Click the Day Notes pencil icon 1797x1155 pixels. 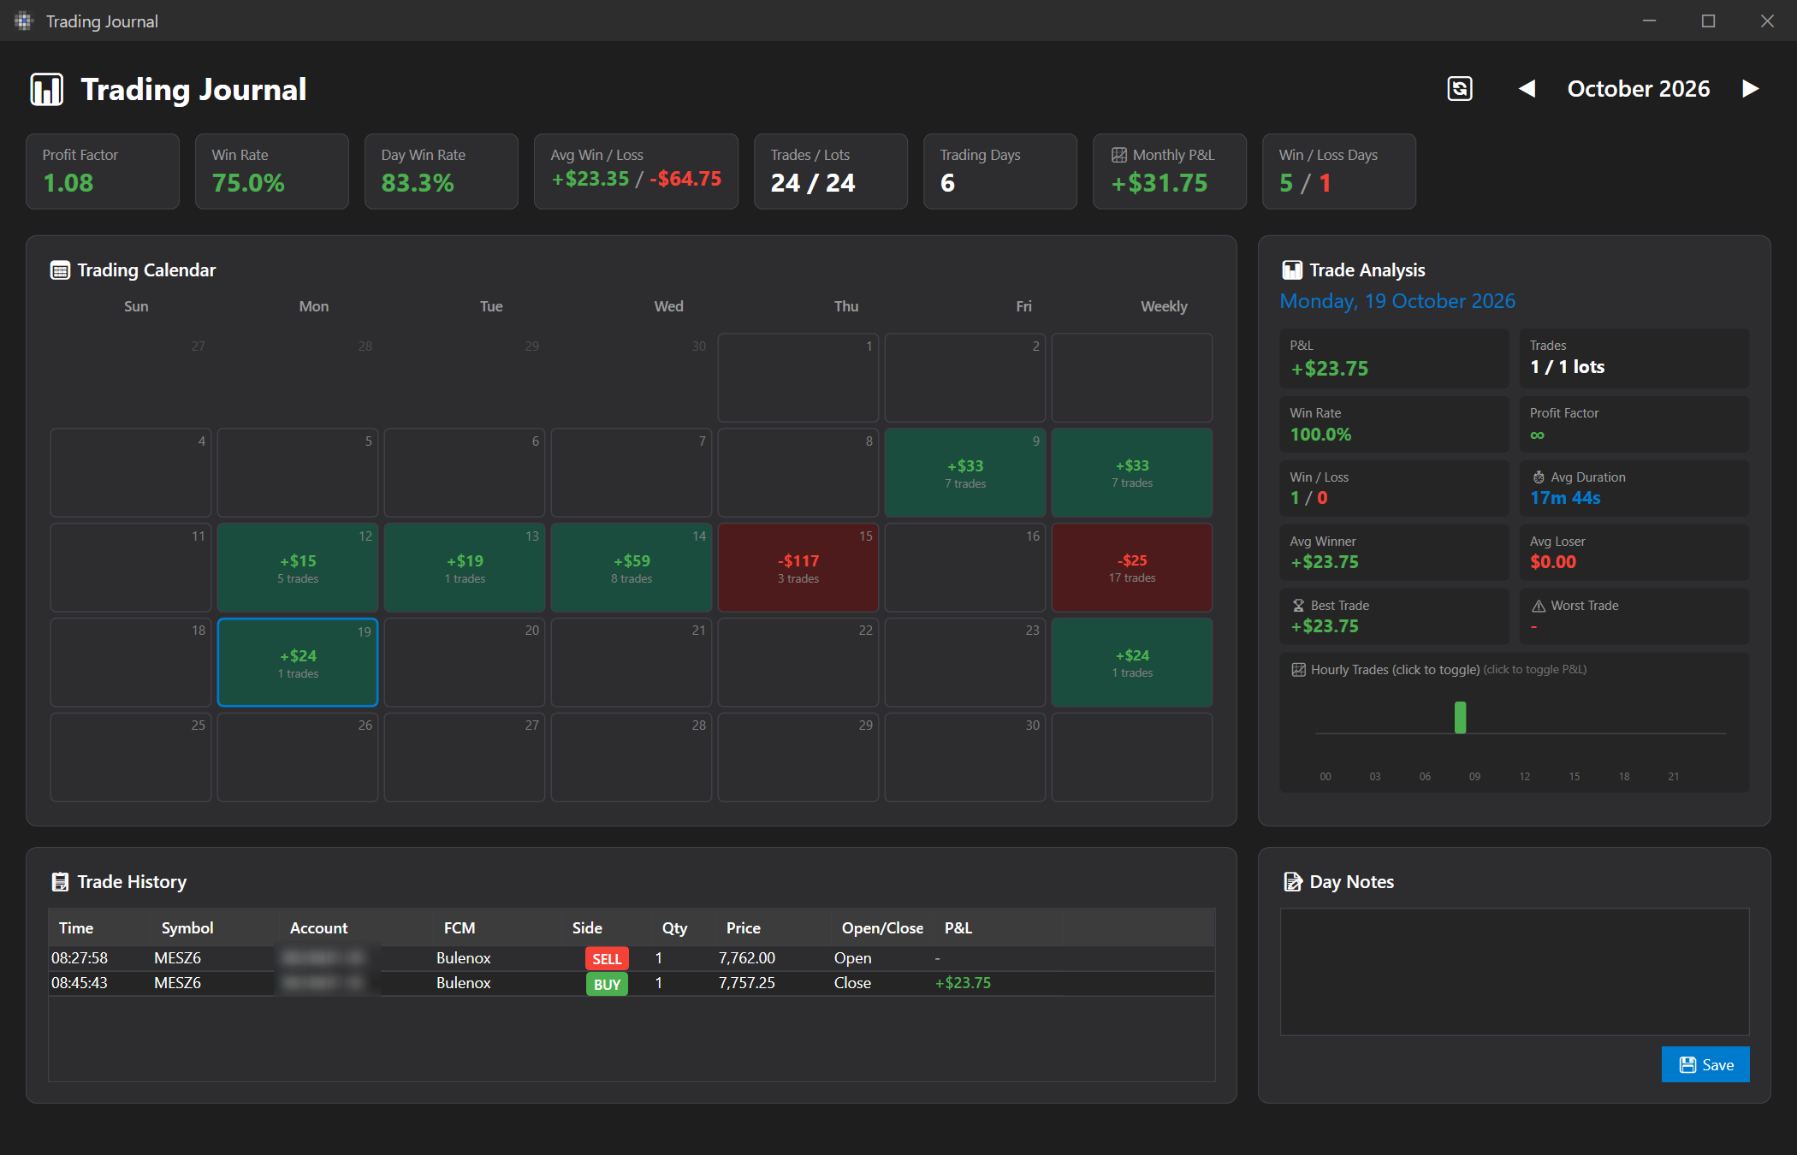pyautogui.click(x=1293, y=882)
